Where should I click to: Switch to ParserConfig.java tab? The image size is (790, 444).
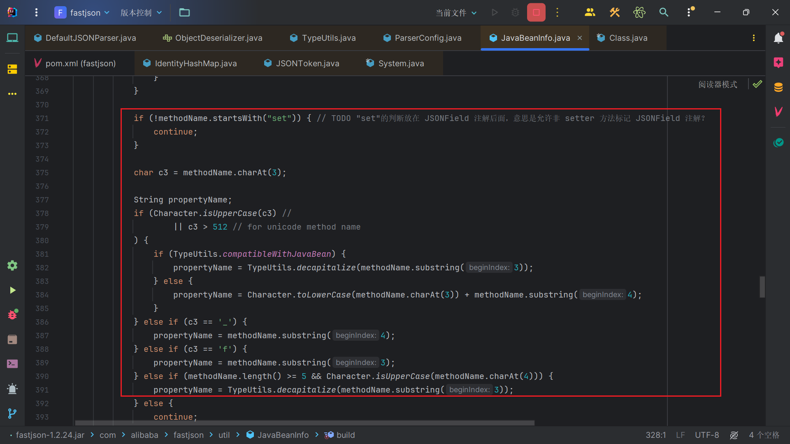coord(422,38)
